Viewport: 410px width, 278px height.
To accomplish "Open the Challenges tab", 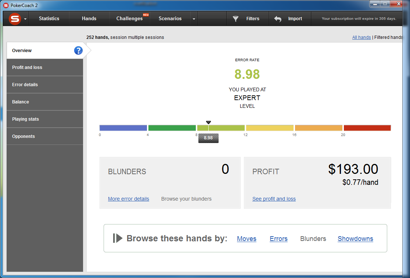I will click(129, 19).
